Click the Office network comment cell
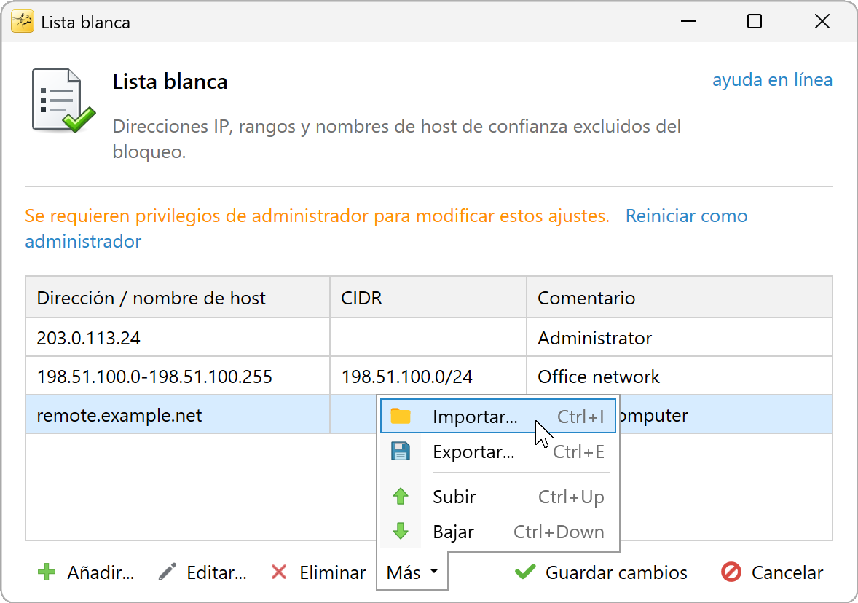This screenshot has width=858, height=603. pyautogui.click(x=679, y=377)
